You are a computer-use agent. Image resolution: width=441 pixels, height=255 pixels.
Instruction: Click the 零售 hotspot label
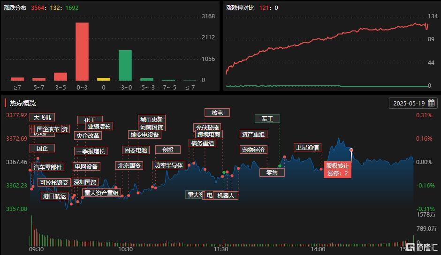click(x=272, y=172)
